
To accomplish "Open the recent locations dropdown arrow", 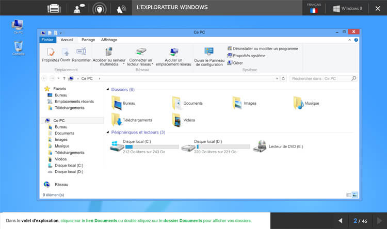I will click(58, 78).
